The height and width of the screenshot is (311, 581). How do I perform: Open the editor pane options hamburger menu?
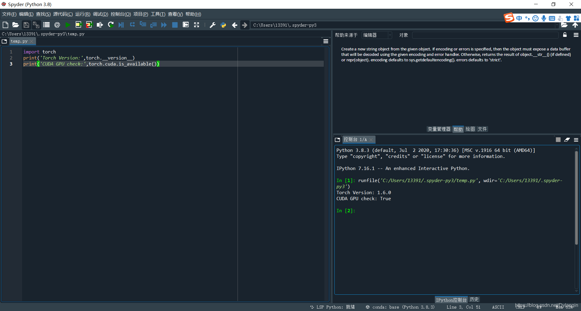tap(326, 41)
